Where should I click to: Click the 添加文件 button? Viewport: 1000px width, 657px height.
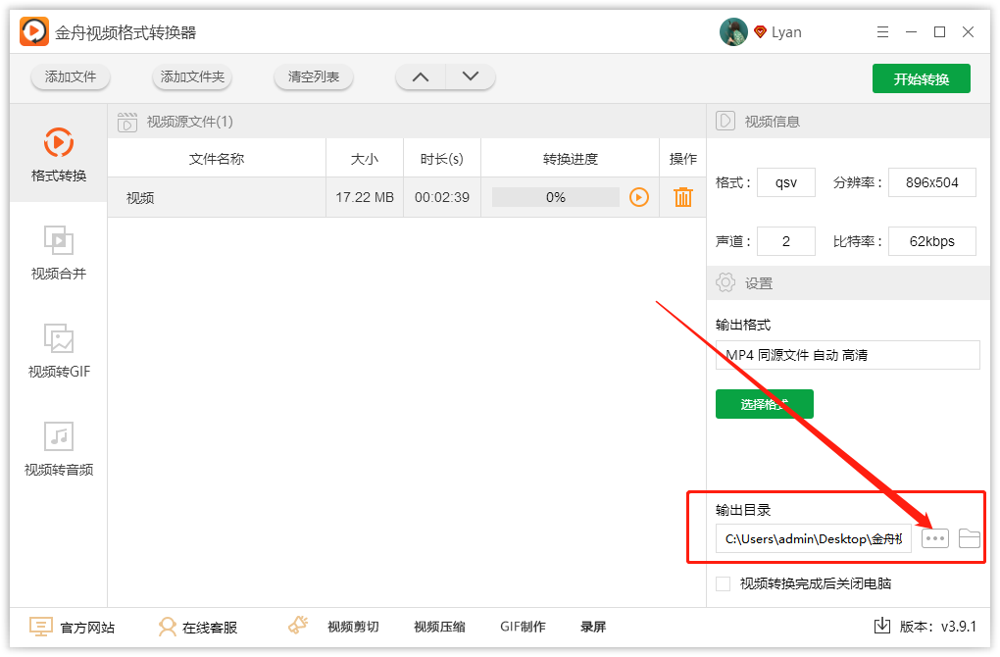(71, 76)
